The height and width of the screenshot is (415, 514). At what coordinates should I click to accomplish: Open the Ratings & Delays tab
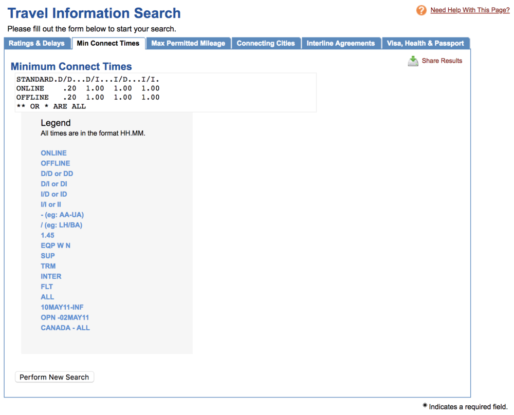36,44
